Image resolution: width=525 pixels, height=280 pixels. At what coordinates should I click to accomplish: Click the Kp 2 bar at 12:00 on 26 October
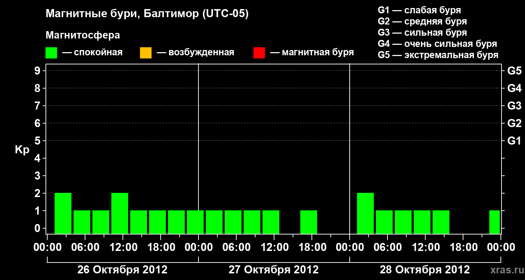pos(120,213)
